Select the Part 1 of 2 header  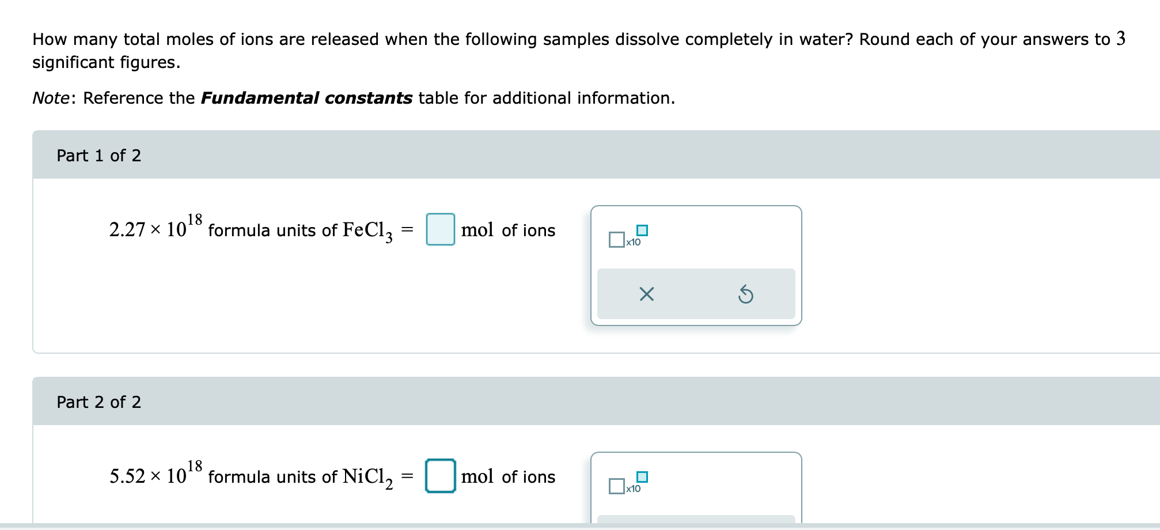pos(98,156)
